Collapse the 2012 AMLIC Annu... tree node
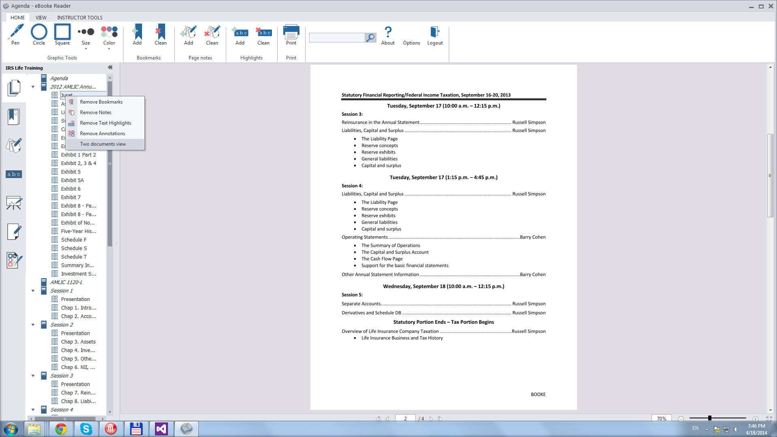Viewport: 777px width, 437px height. 33,87
